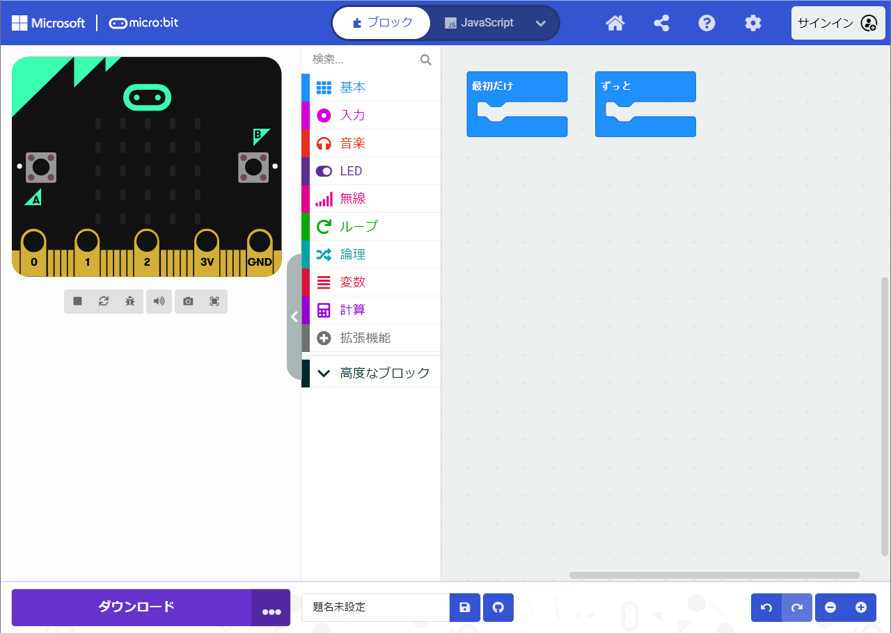Save the project with disk icon
891x633 pixels.
[465, 607]
